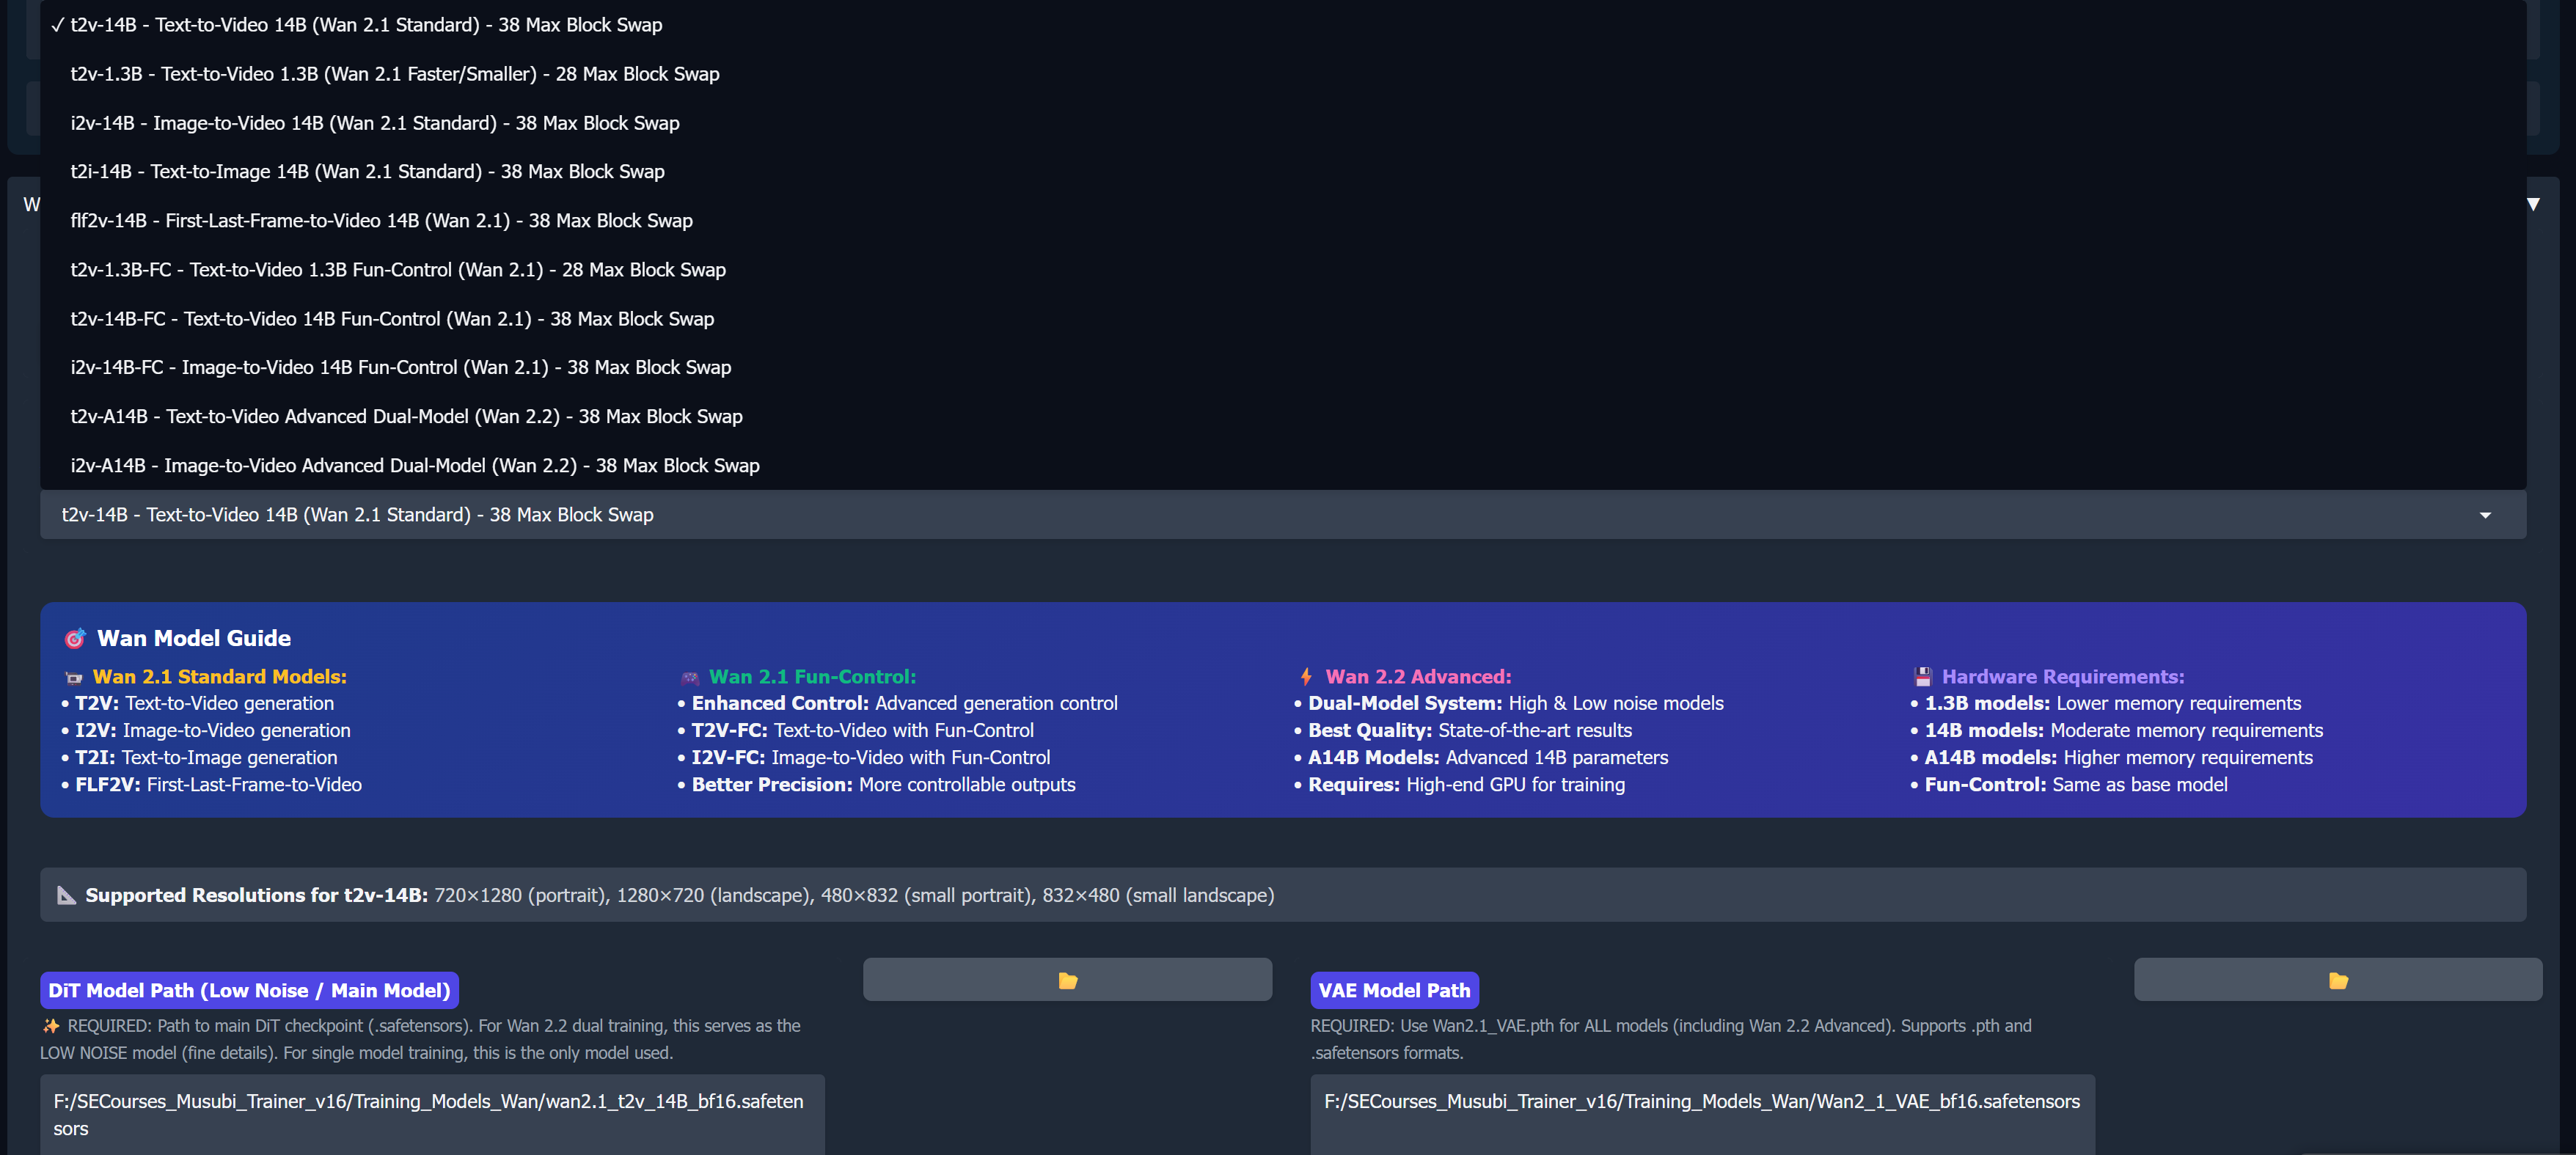The image size is (2576, 1155).
Task: Click 'Wan 2.1 Standard Models:' heading
Action: point(220,677)
